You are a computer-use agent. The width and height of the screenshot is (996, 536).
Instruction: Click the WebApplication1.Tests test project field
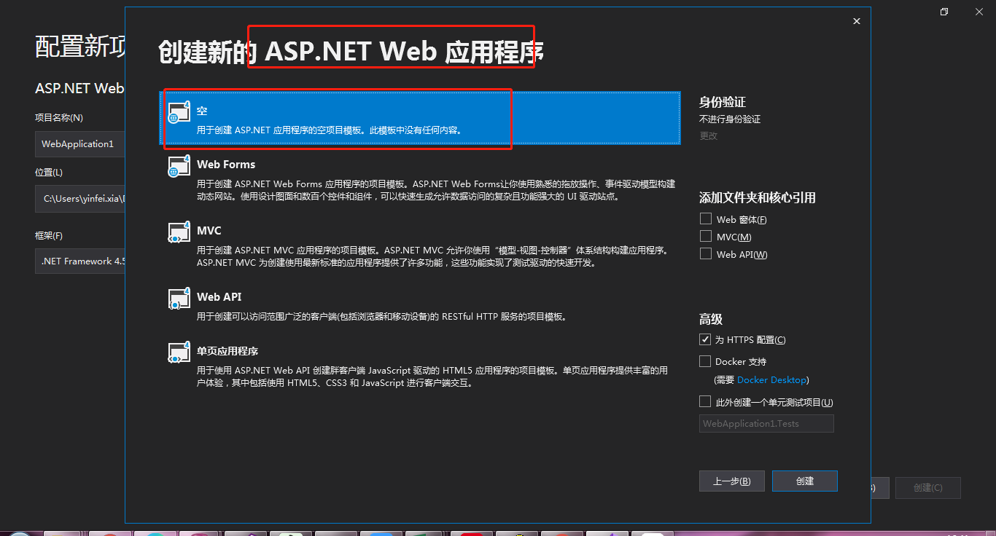[x=766, y=423]
